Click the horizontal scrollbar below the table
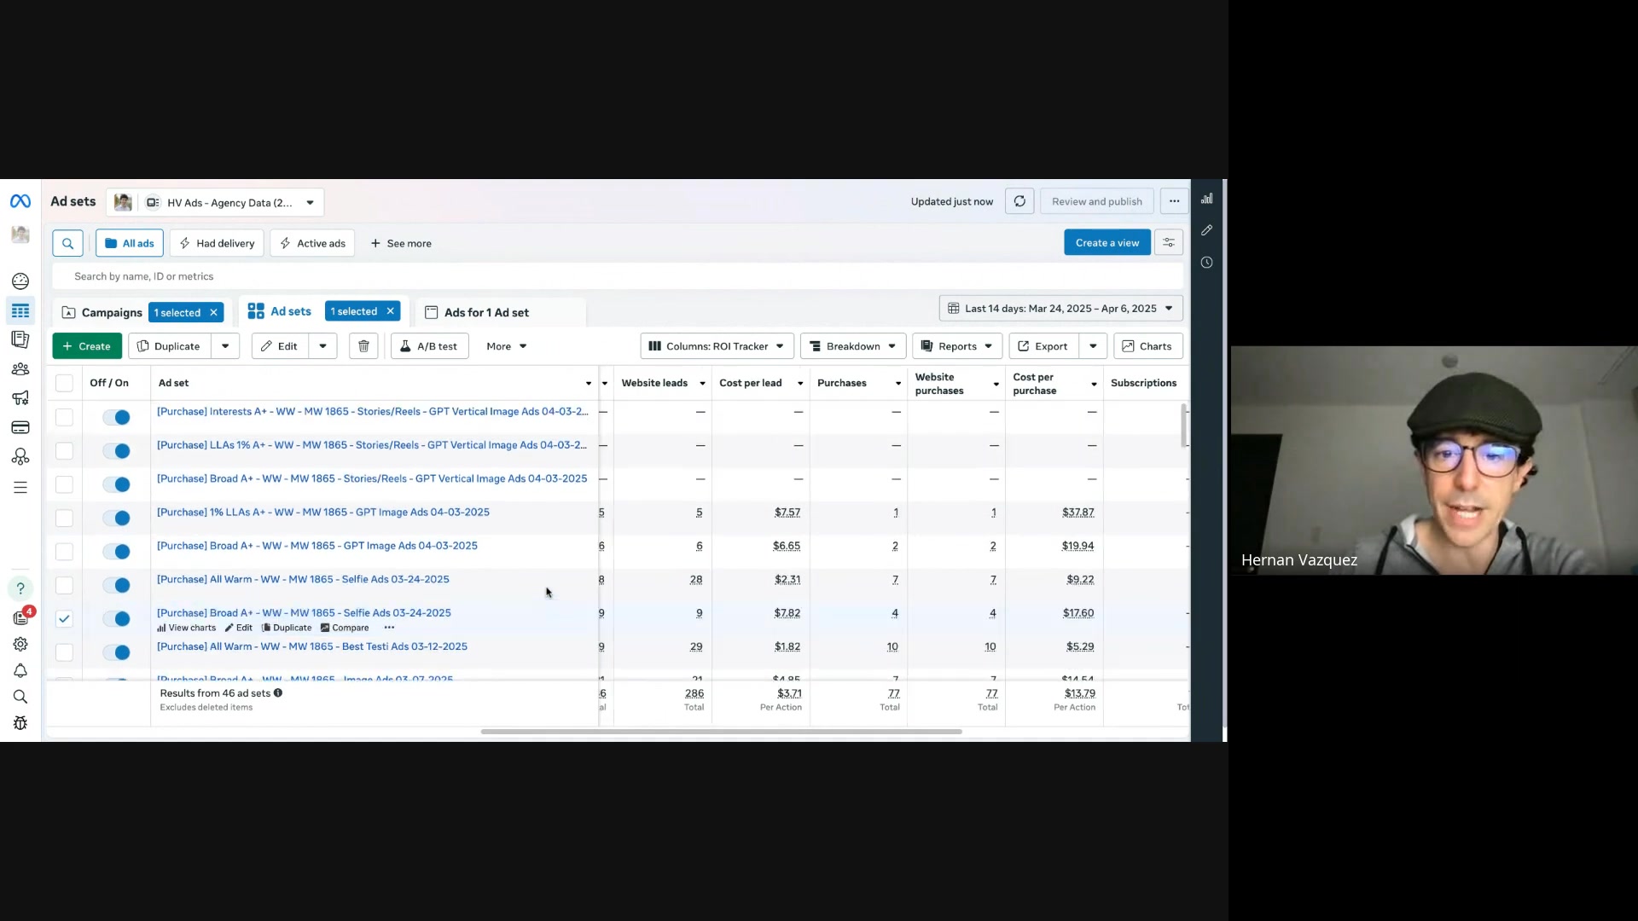1638x921 pixels. pyautogui.click(x=721, y=732)
